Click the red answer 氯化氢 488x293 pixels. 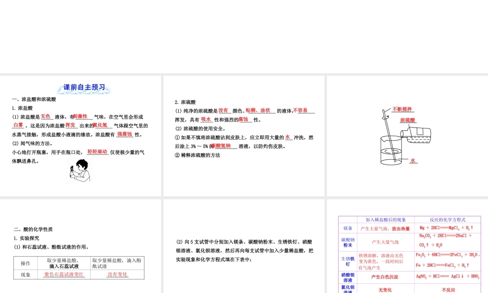(x=100, y=125)
